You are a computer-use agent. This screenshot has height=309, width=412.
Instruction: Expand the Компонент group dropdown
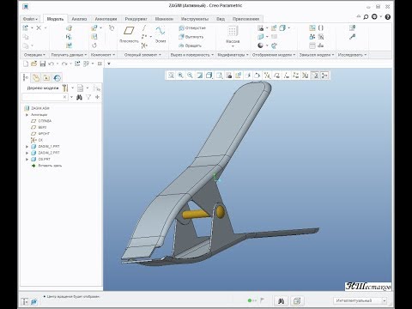coord(103,55)
